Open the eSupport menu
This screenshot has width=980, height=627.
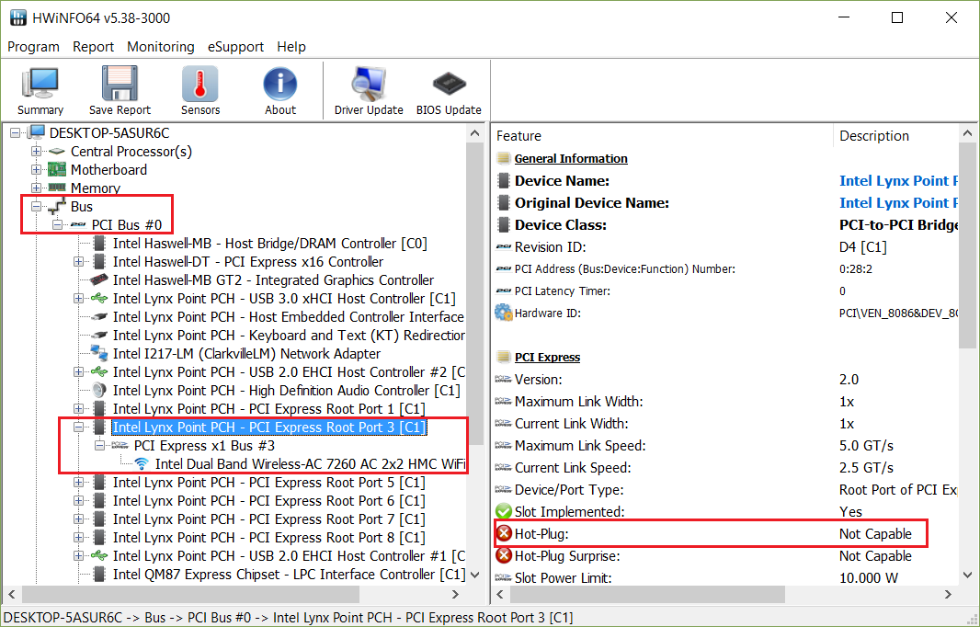point(235,47)
